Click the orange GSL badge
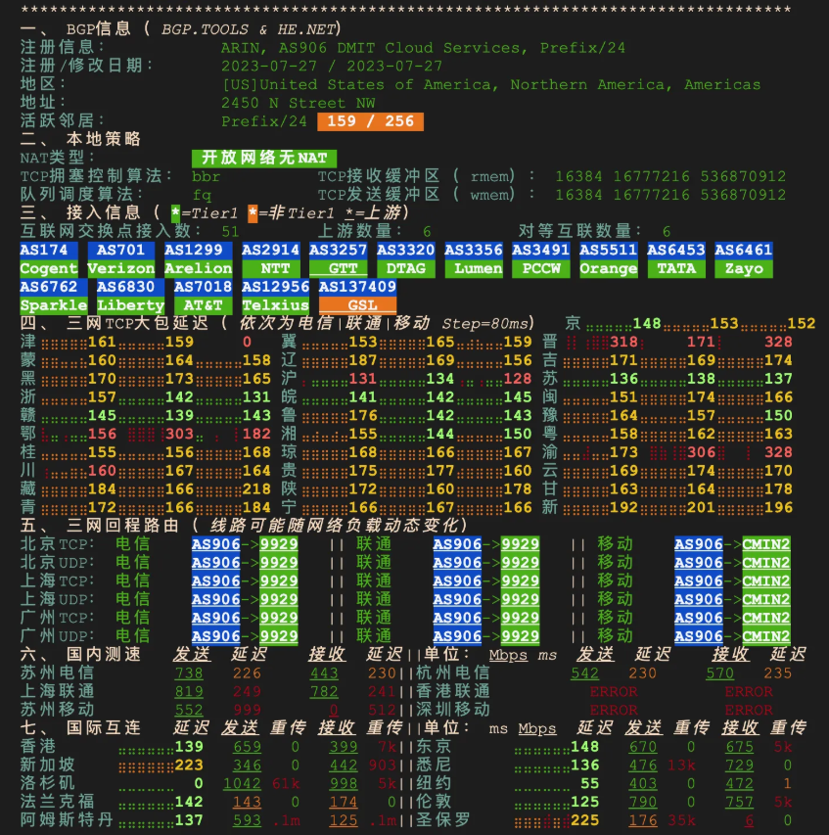 point(357,305)
